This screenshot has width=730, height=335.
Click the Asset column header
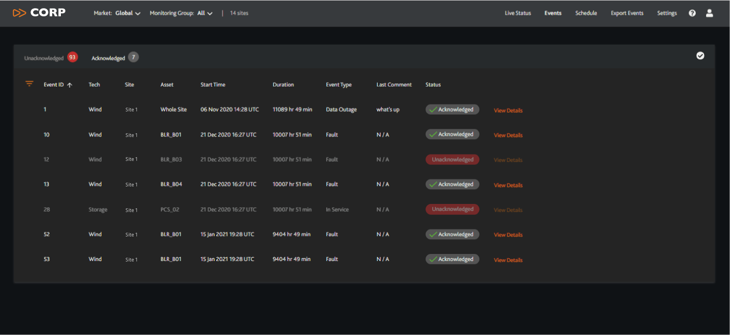pyautogui.click(x=167, y=85)
